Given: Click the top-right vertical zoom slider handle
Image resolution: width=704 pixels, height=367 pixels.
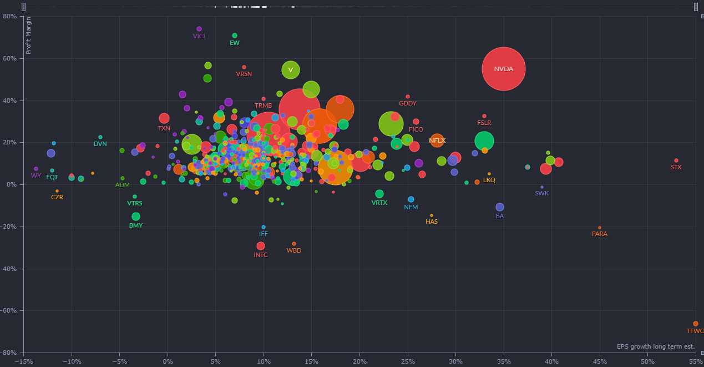Looking at the screenshot, I should pyautogui.click(x=702, y=17).
